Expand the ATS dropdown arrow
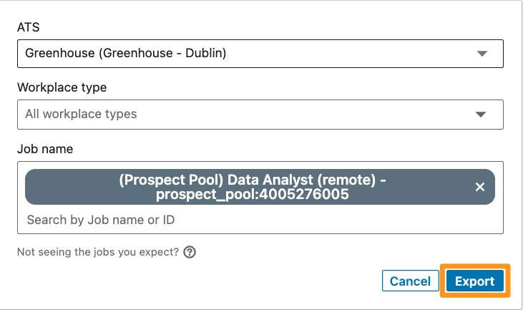This screenshot has height=310, width=523. pyautogui.click(x=482, y=54)
